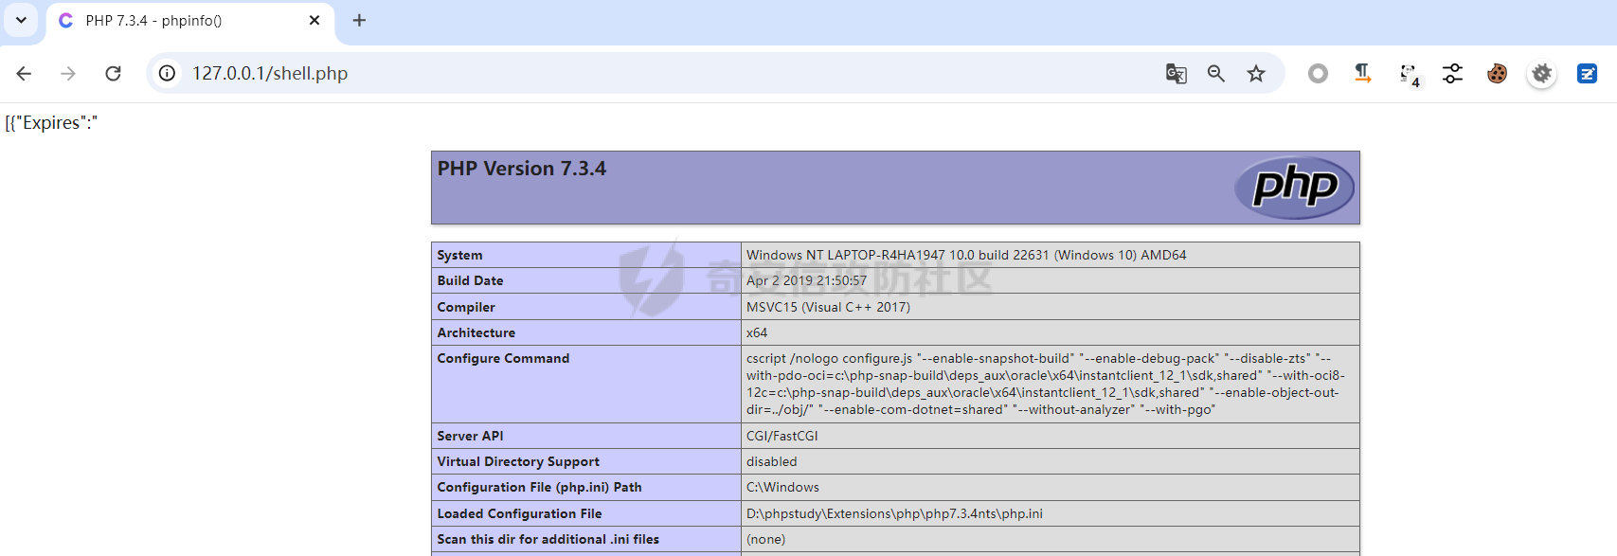This screenshot has height=556, width=1617.
Task: Click the Google Translate icon in address bar
Action: [1176, 74]
